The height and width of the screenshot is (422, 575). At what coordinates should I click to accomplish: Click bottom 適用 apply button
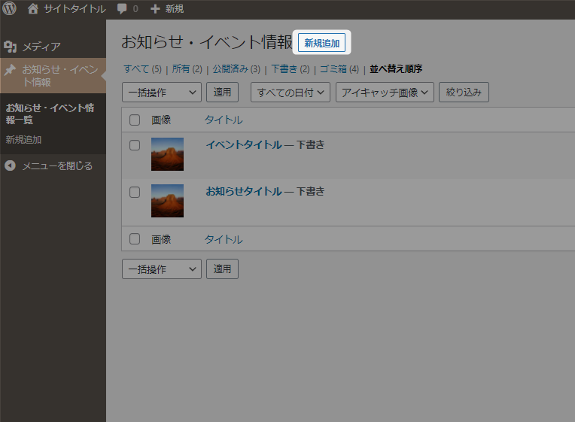point(222,269)
